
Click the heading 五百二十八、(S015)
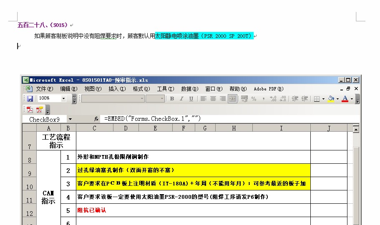click(43, 25)
